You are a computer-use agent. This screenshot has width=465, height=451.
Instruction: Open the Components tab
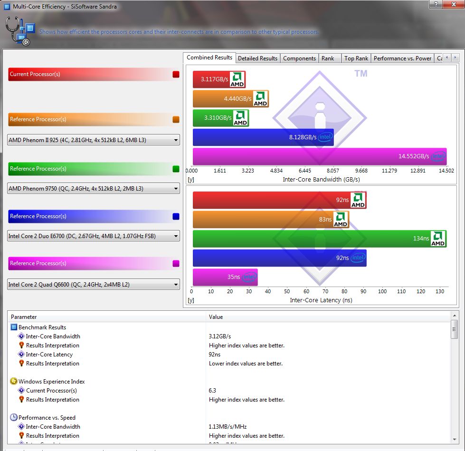(x=299, y=58)
